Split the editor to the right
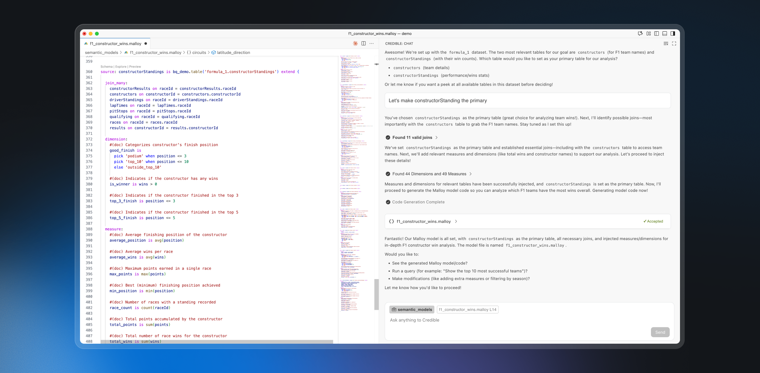760x373 pixels. point(364,44)
